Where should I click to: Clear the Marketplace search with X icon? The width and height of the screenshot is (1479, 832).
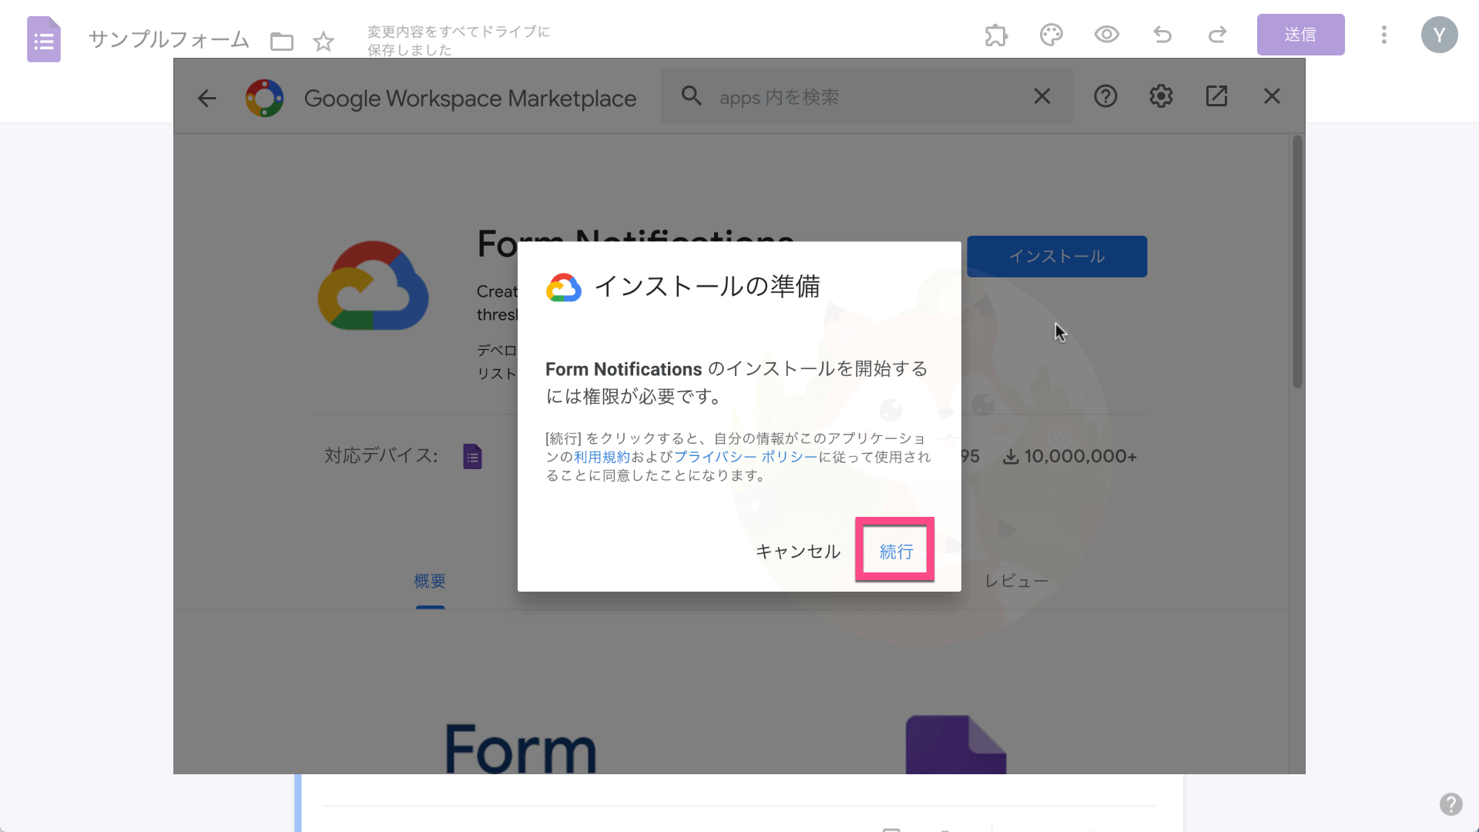tap(1041, 96)
